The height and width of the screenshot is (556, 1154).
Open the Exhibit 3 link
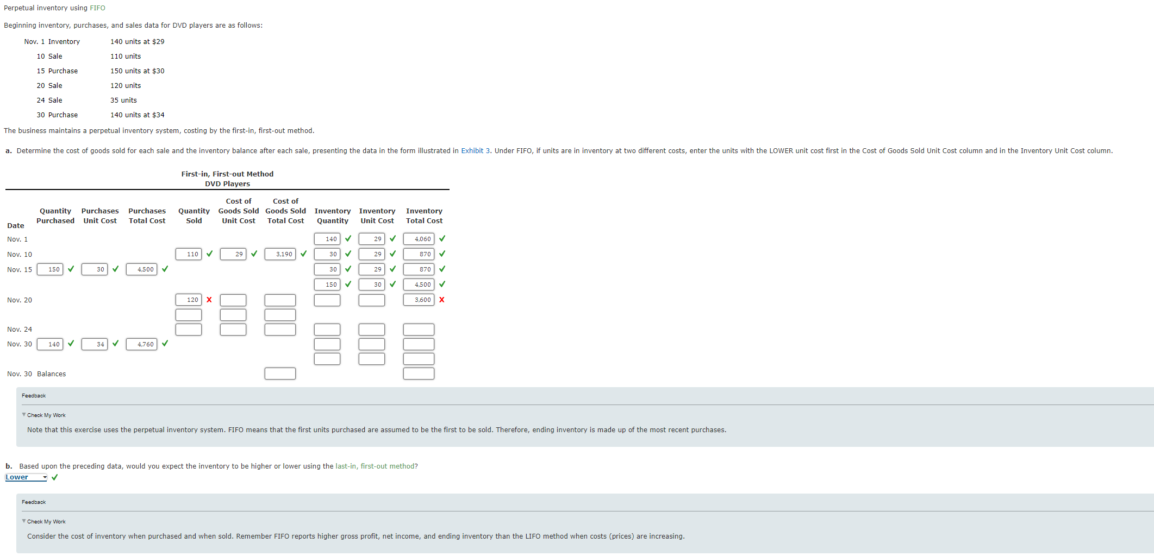[x=472, y=151]
